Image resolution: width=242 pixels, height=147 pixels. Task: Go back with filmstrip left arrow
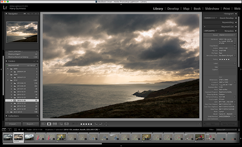click(19, 130)
